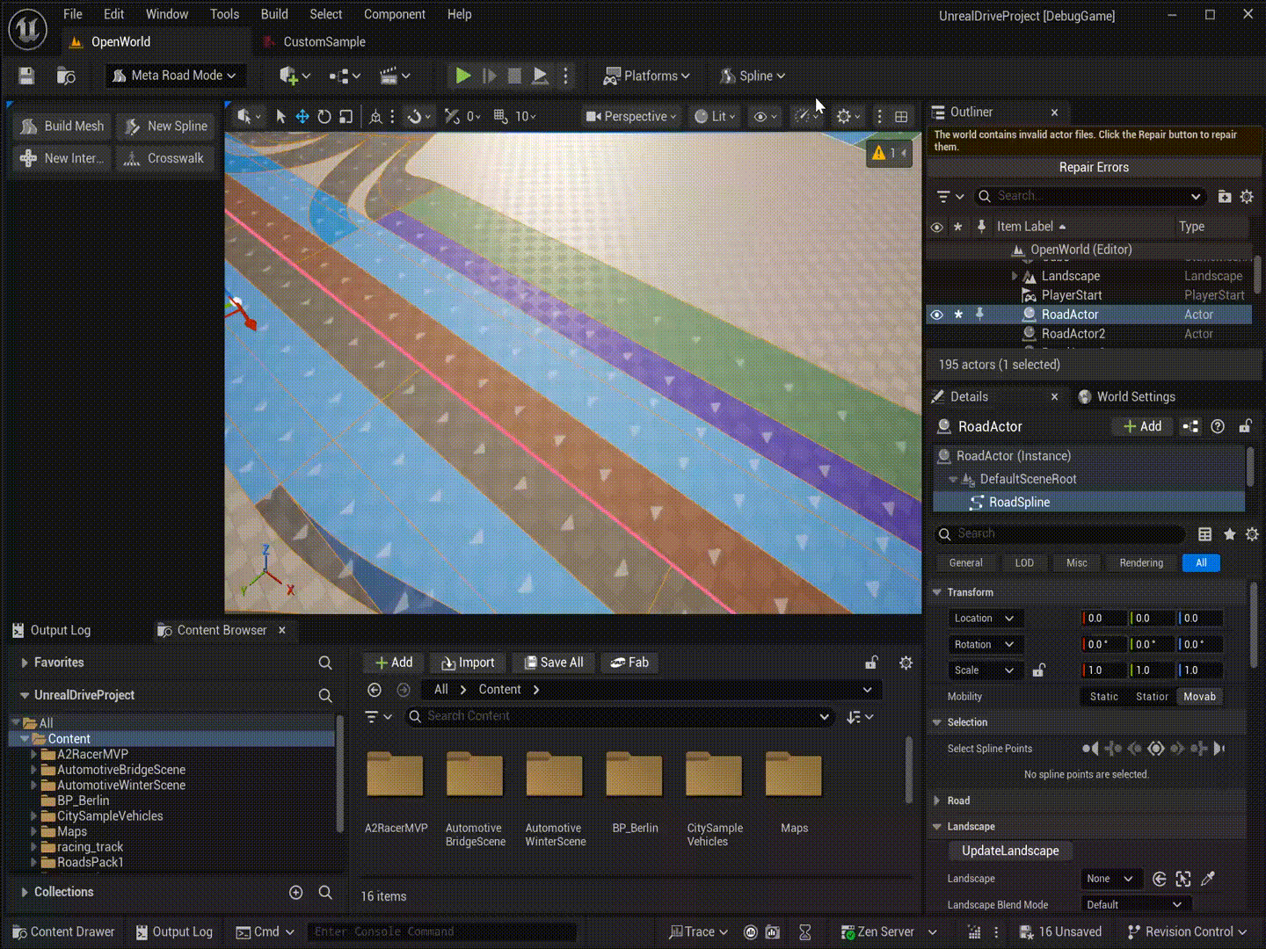Click Save All in Content Browser

click(553, 663)
